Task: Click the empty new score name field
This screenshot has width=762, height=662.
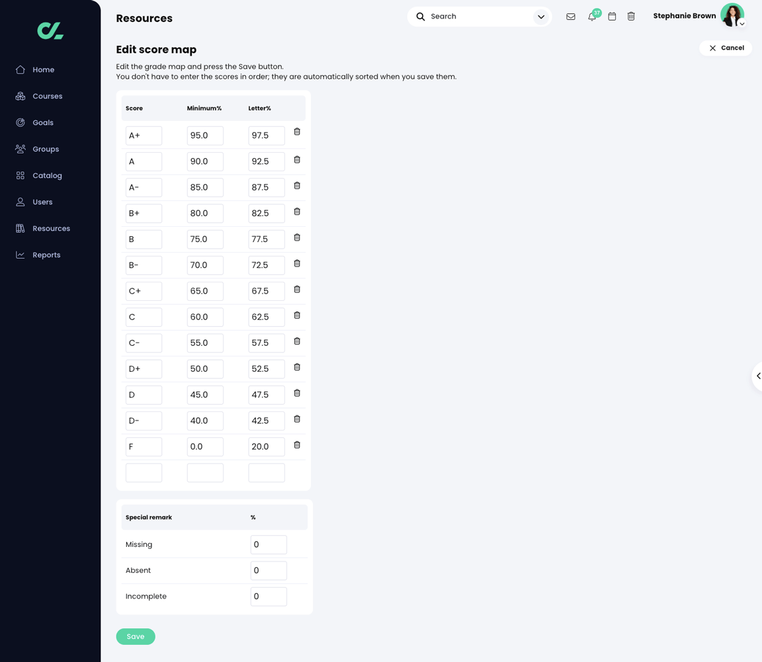Action: [x=144, y=473]
